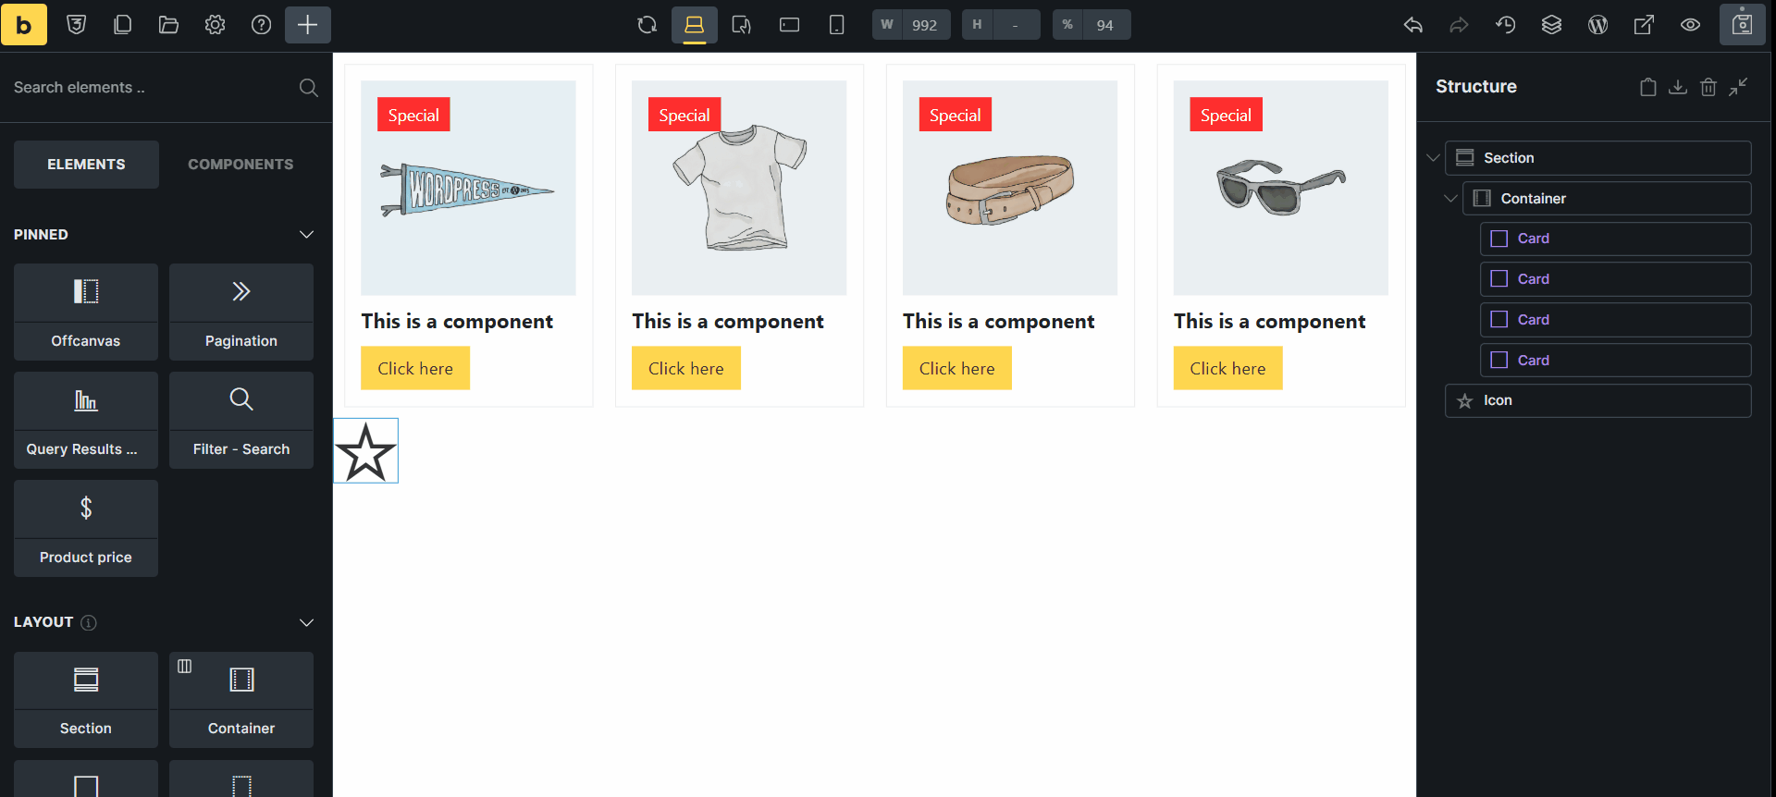
Task: Open the CSS stylesheet icon in top bar
Action: [77, 25]
